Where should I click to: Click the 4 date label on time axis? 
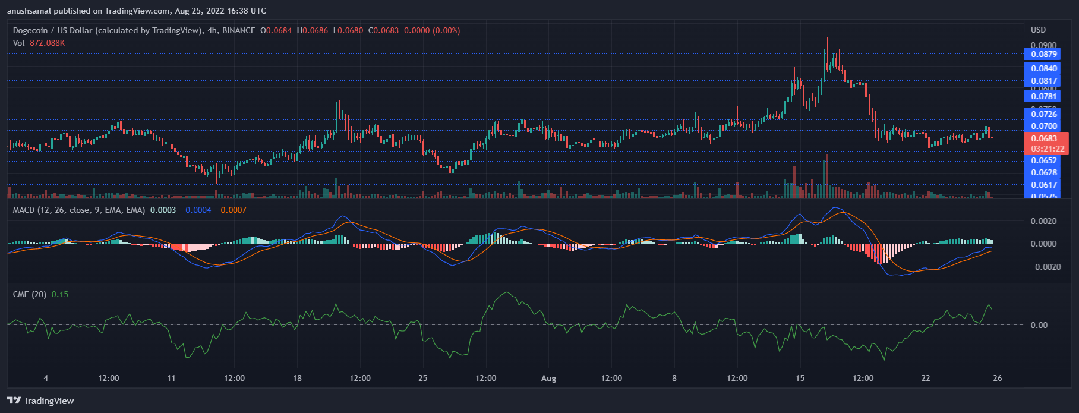point(46,378)
